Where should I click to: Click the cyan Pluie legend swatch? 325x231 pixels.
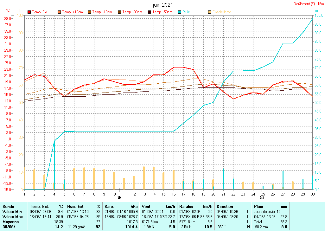click(x=180, y=12)
